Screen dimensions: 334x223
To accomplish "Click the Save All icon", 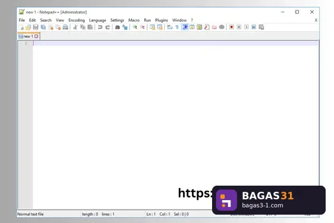I will tap(43, 27).
